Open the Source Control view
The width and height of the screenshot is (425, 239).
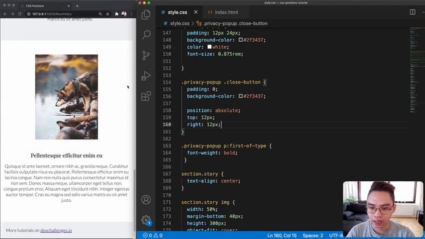(x=146, y=55)
